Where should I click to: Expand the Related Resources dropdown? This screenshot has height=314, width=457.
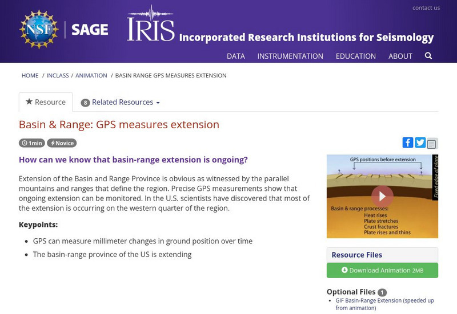[x=120, y=103]
